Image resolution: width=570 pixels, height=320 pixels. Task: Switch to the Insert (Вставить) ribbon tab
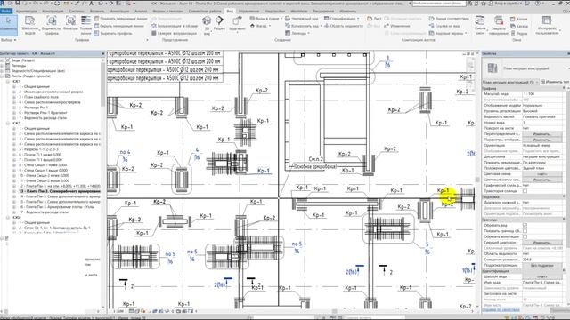pyautogui.click(x=97, y=12)
